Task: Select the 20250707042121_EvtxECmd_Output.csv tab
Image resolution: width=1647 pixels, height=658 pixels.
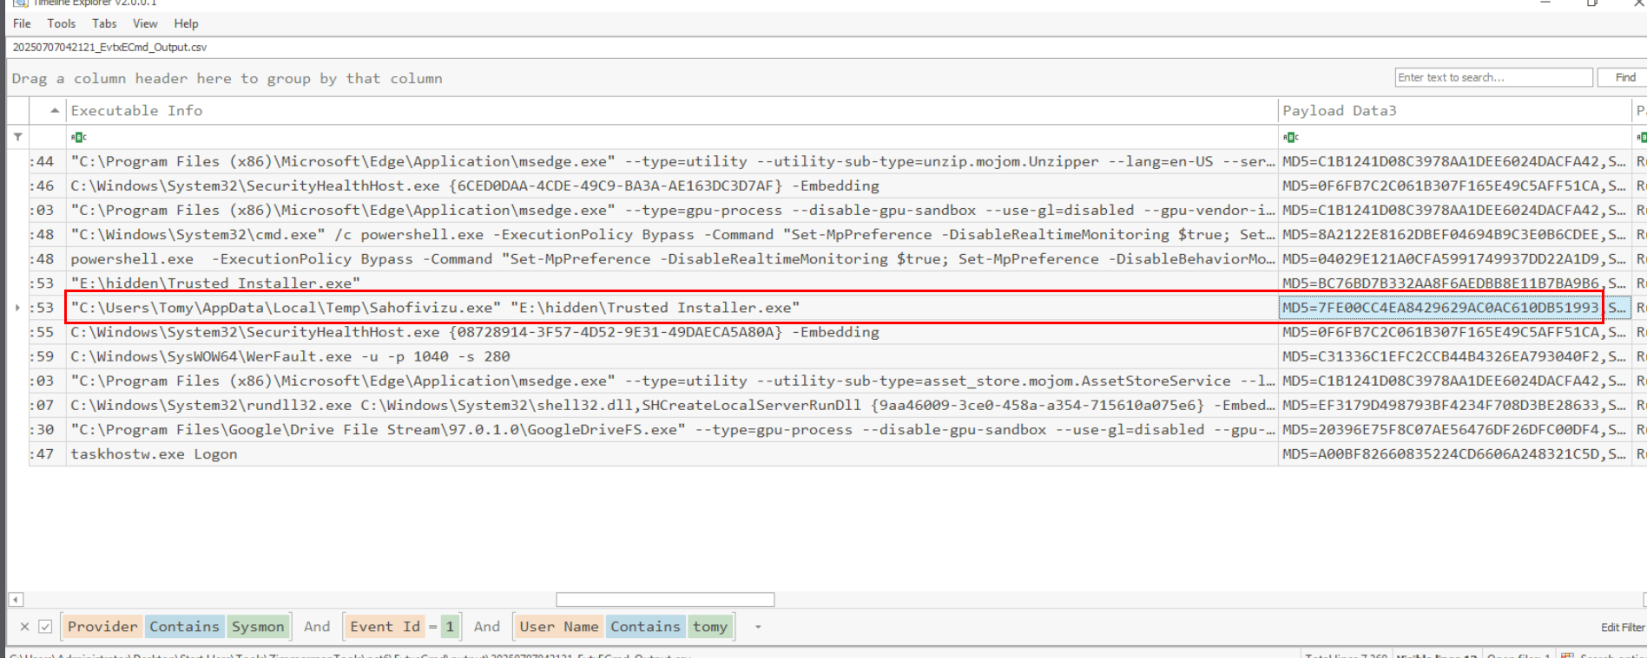Action: (x=109, y=47)
